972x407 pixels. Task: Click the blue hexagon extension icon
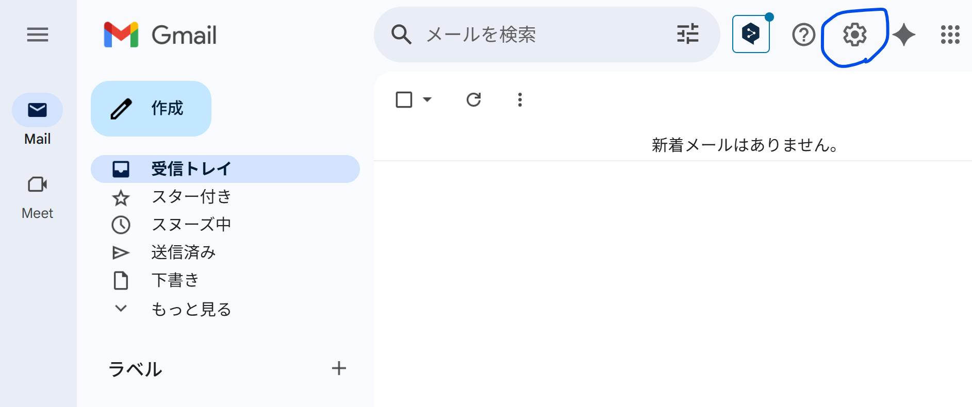tap(751, 34)
